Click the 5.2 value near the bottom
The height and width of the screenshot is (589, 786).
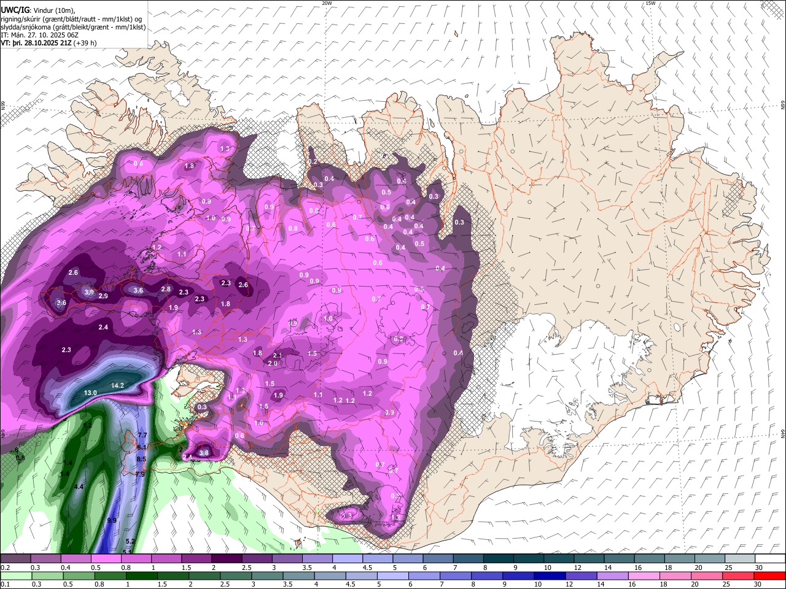130,541
